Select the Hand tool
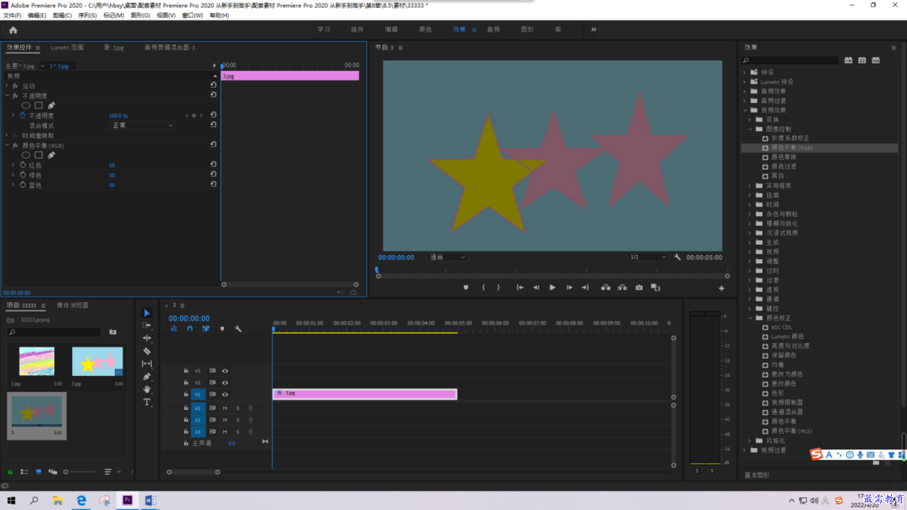 pyautogui.click(x=147, y=389)
